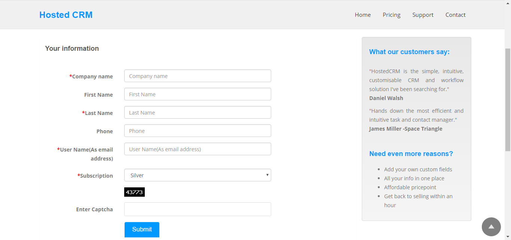Focus the Company name field
Viewport: 511px width, 240px height.
198,76
